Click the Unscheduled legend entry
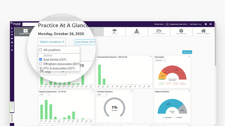Screen dimensions: 225x126 [x=167, y=118]
